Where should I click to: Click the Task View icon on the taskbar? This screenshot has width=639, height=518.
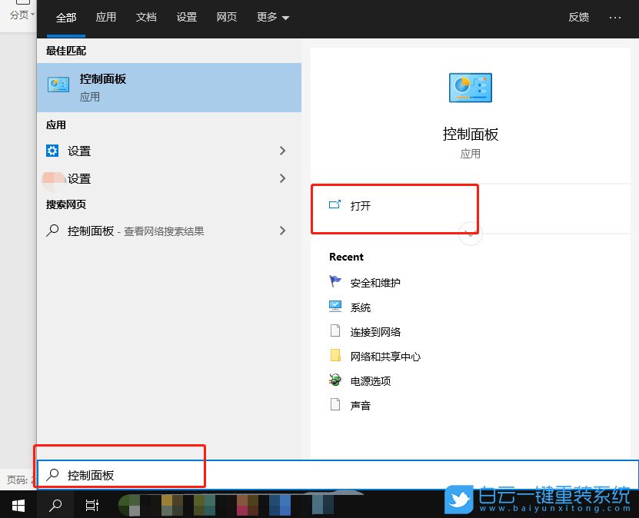(x=92, y=505)
